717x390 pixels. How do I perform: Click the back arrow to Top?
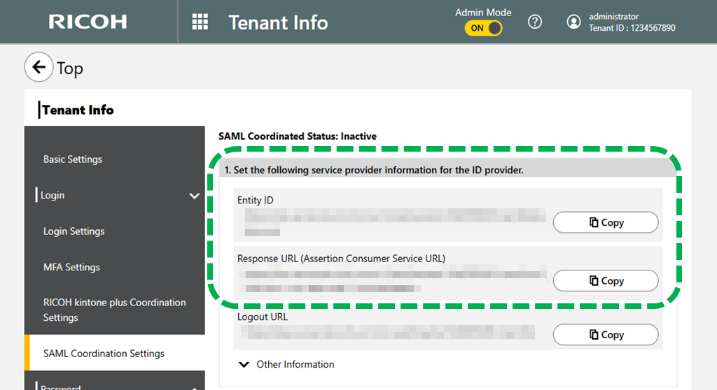coord(39,67)
